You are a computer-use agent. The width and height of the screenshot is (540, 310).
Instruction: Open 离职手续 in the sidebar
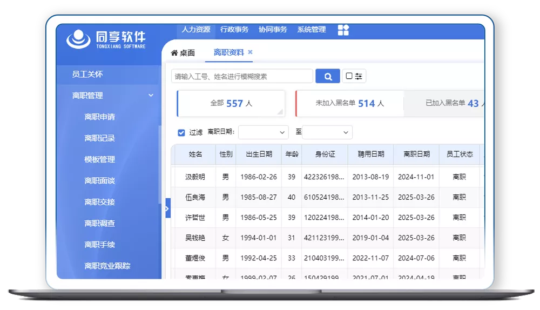[x=99, y=245]
